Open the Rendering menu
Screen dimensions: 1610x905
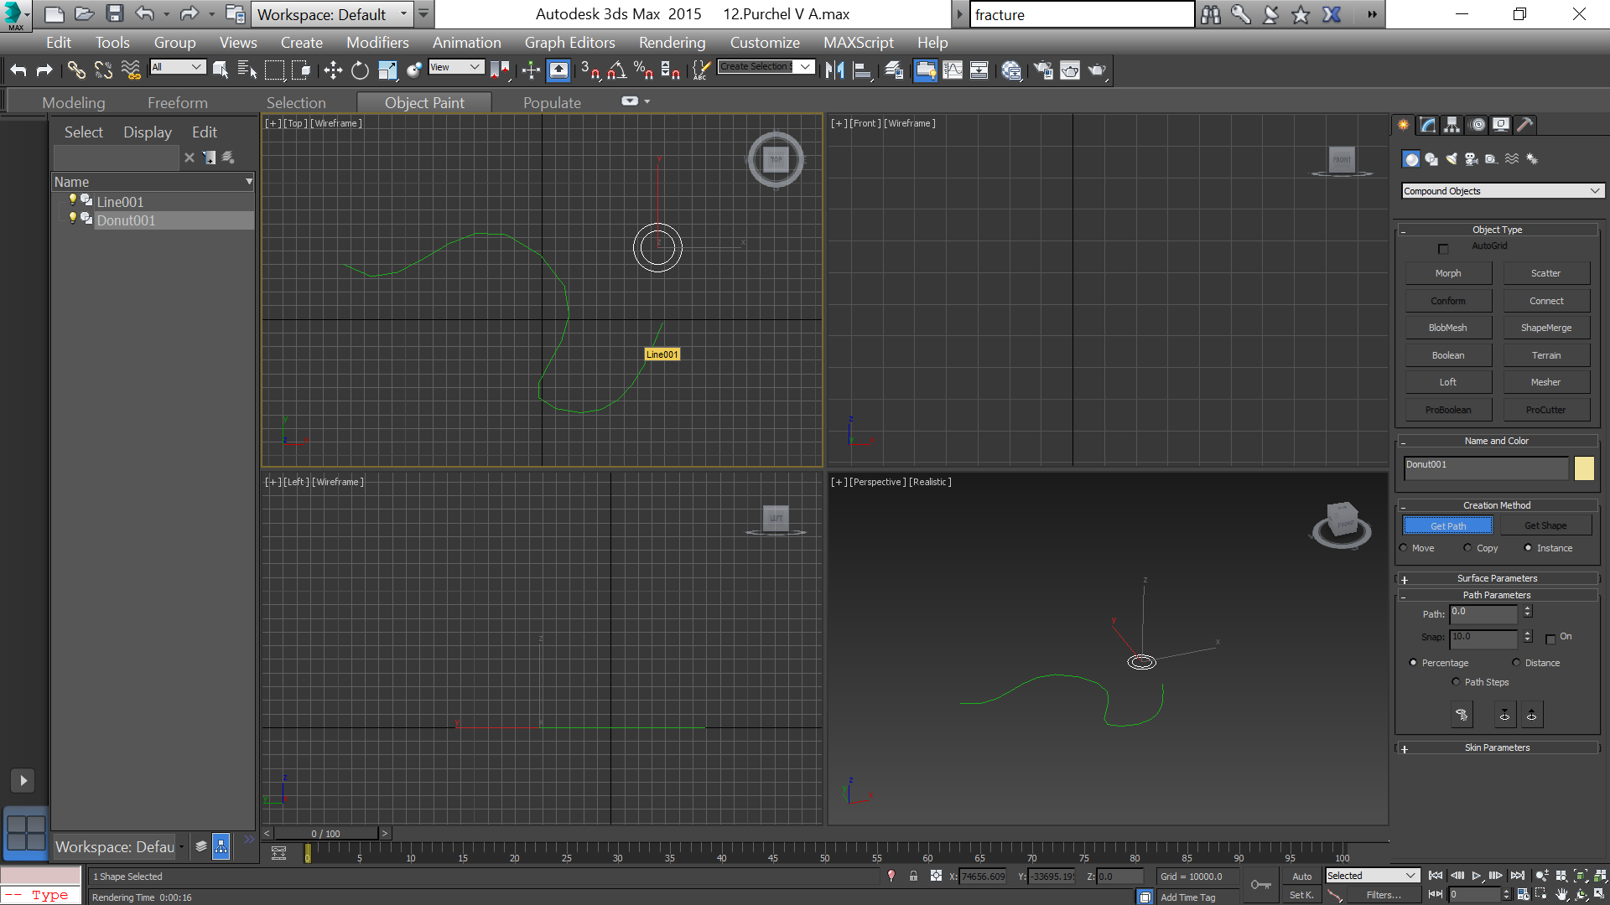click(672, 43)
